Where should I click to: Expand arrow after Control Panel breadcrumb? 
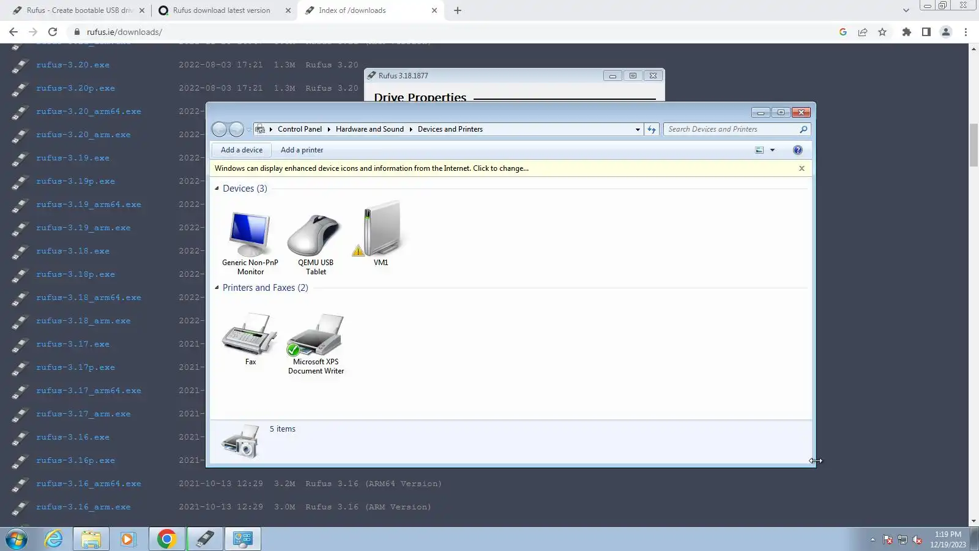coord(329,129)
